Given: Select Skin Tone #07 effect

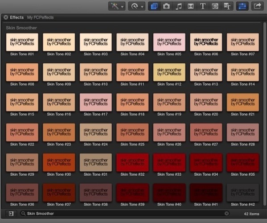Looking at the screenshot, I should point(243,42).
